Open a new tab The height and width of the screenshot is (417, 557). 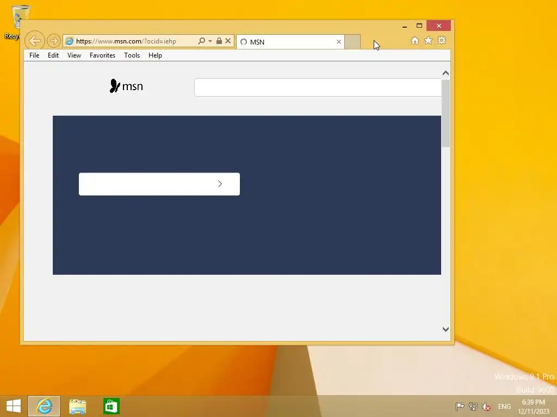point(352,42)
